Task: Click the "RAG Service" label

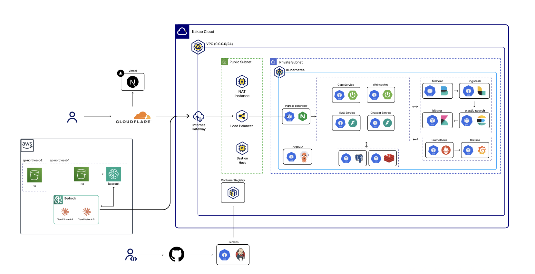Action: (347, 113)
